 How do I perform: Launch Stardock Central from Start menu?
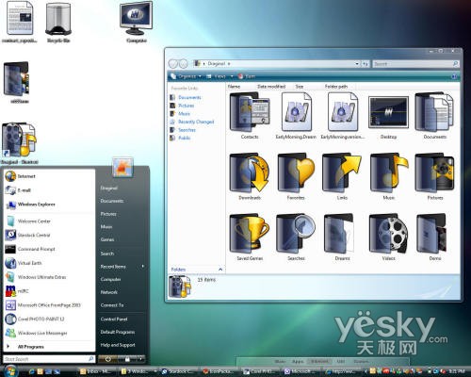(x=50, y=235)
